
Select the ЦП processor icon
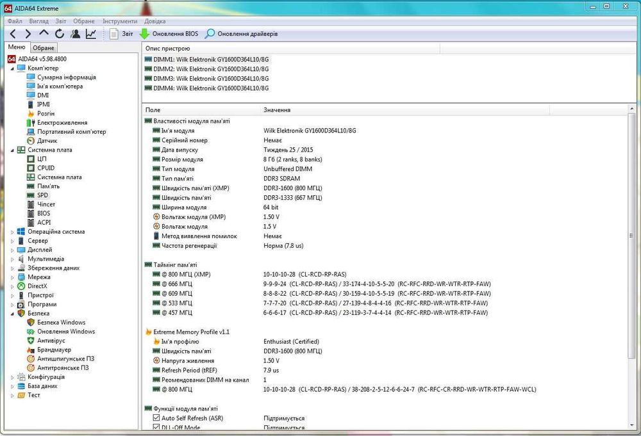tap(31, 159)
